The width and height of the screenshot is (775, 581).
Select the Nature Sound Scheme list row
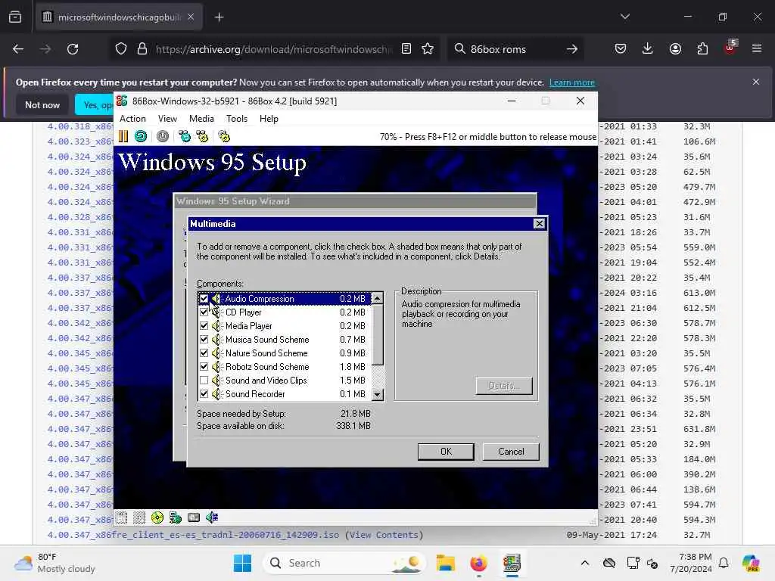pos(285,353)
